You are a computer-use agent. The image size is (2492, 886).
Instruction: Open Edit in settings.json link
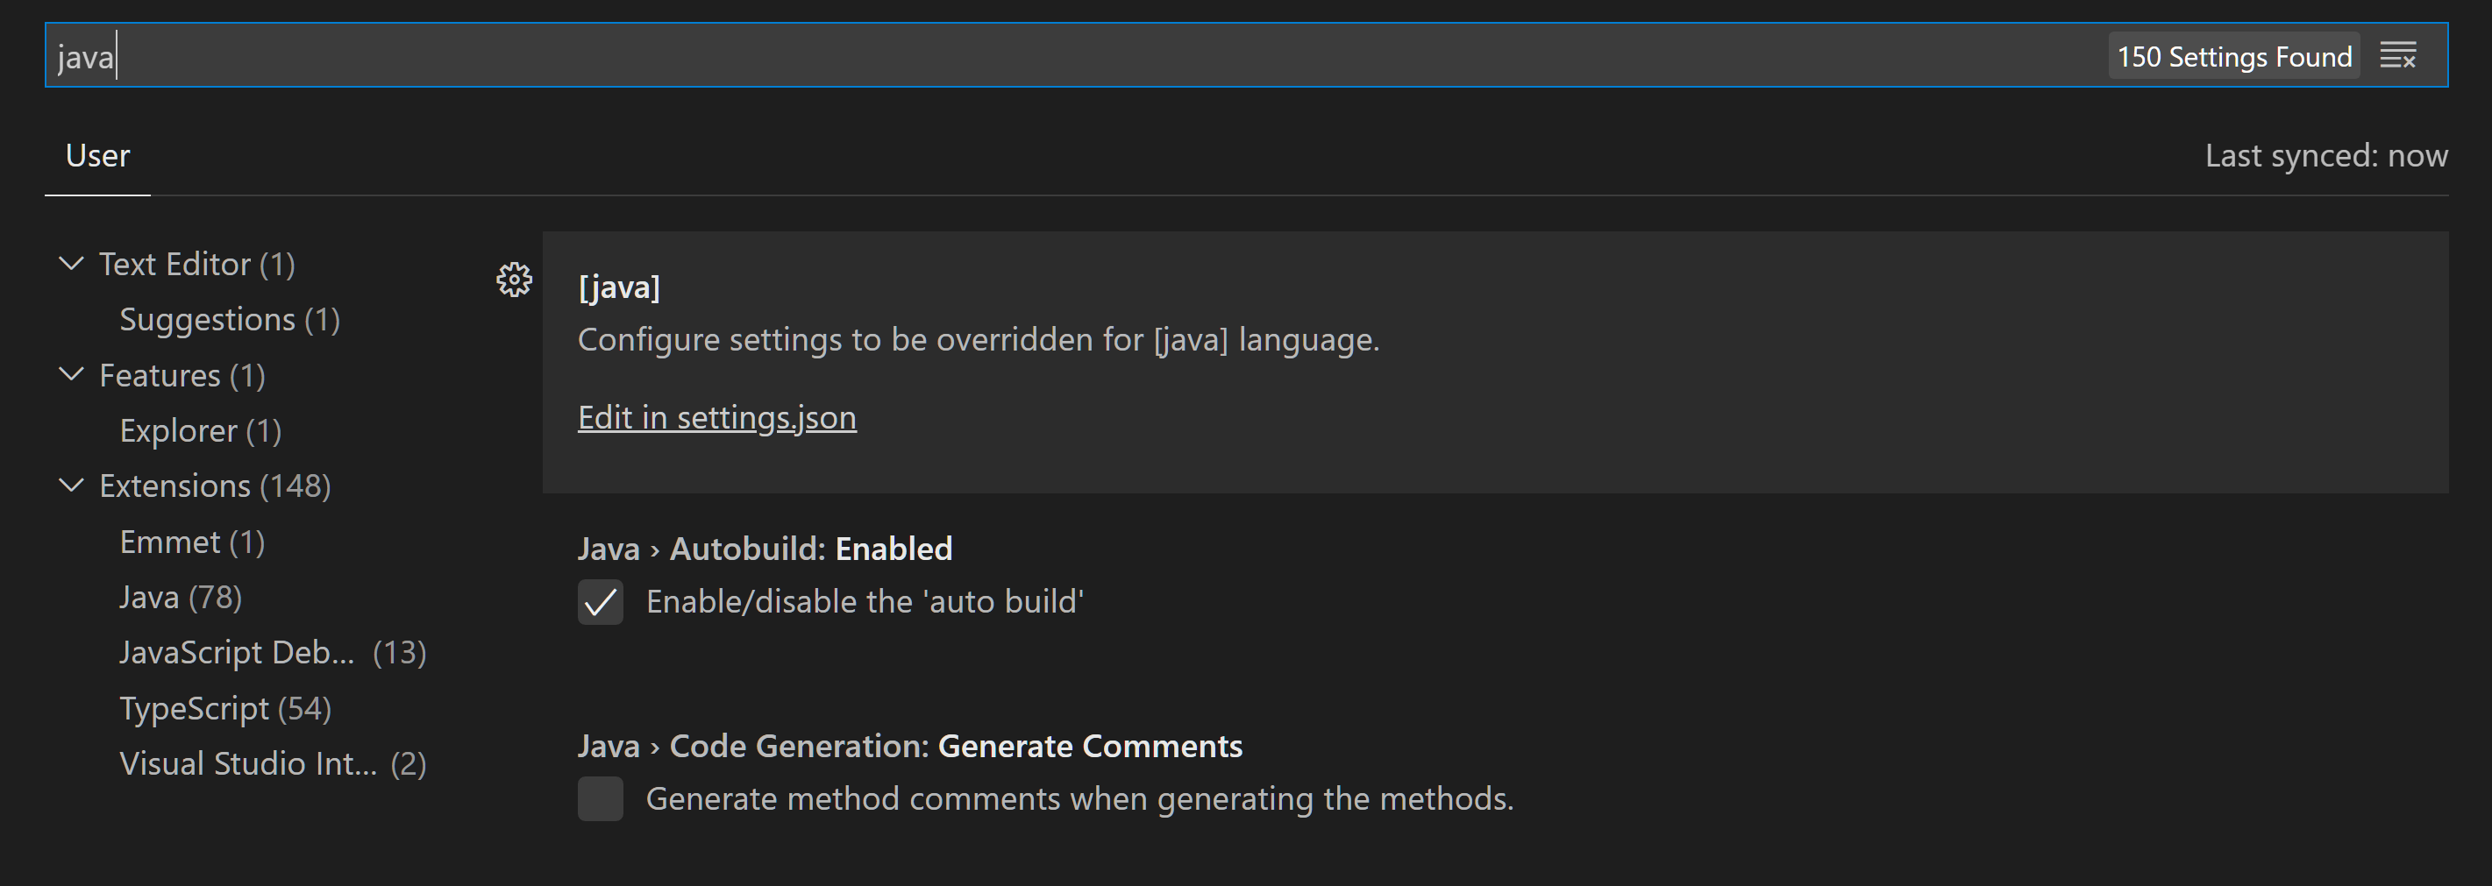coord(717,417)
